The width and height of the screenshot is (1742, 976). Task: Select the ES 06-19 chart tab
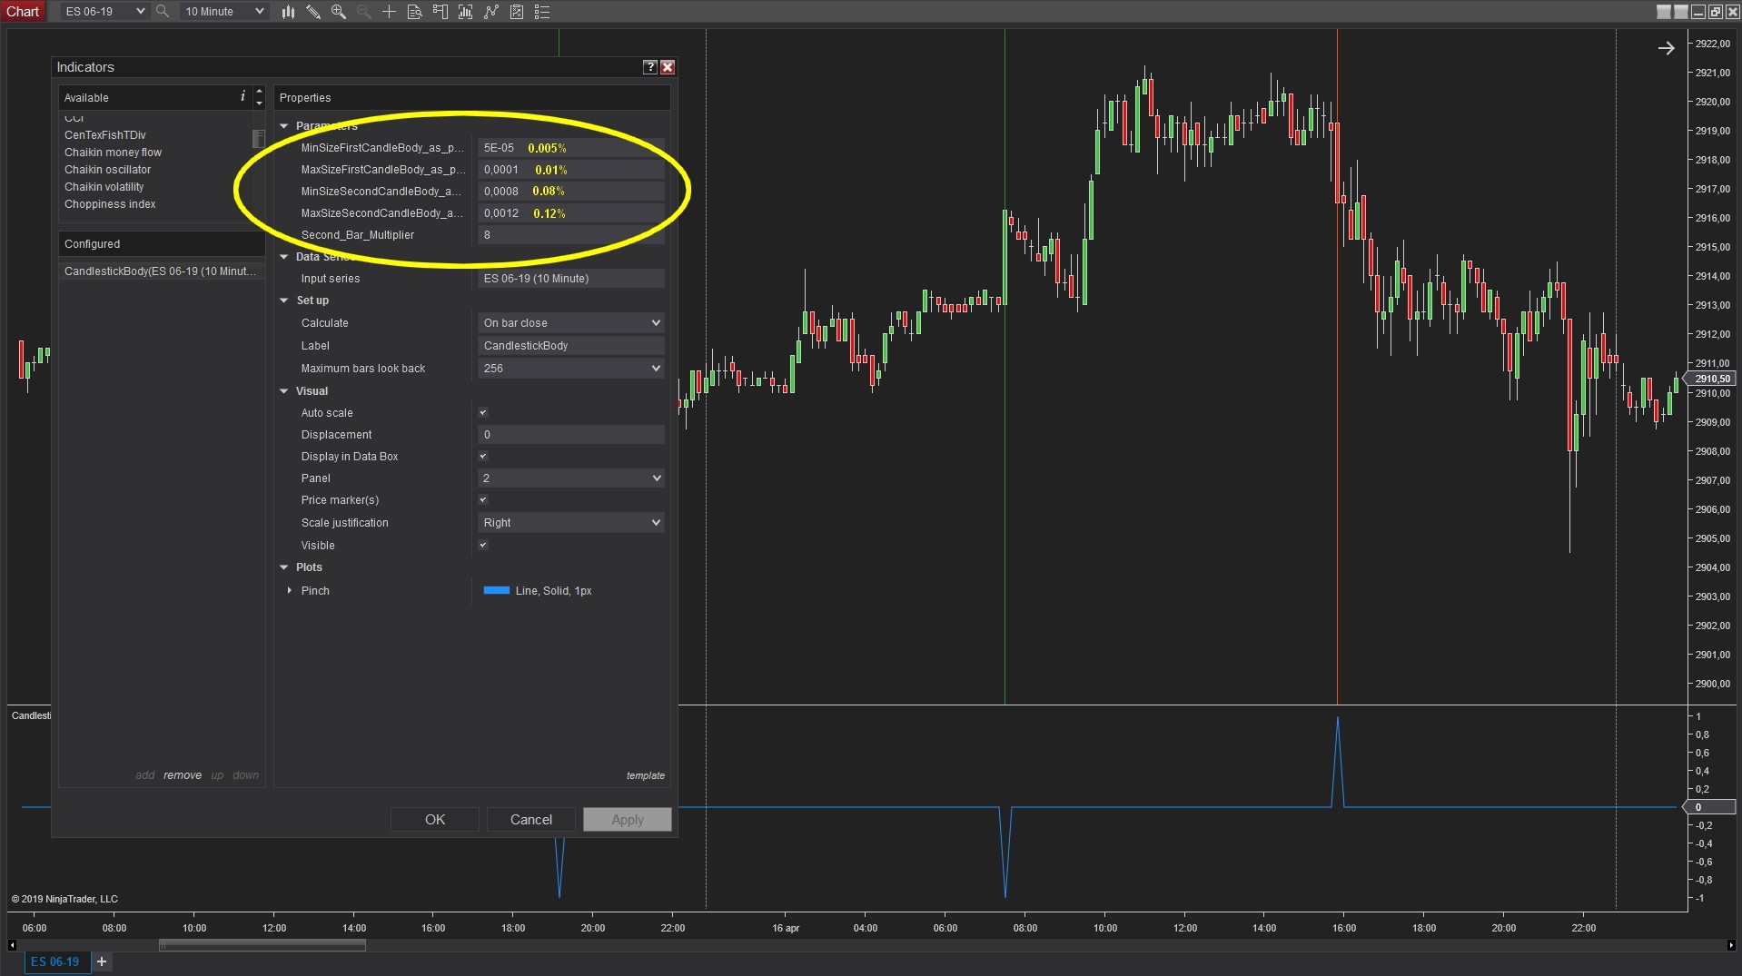pyautogui.click(x=56, y=961)
